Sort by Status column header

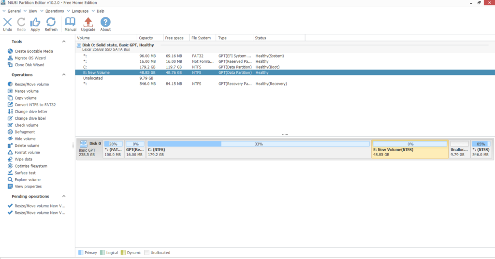coord(279,38)
